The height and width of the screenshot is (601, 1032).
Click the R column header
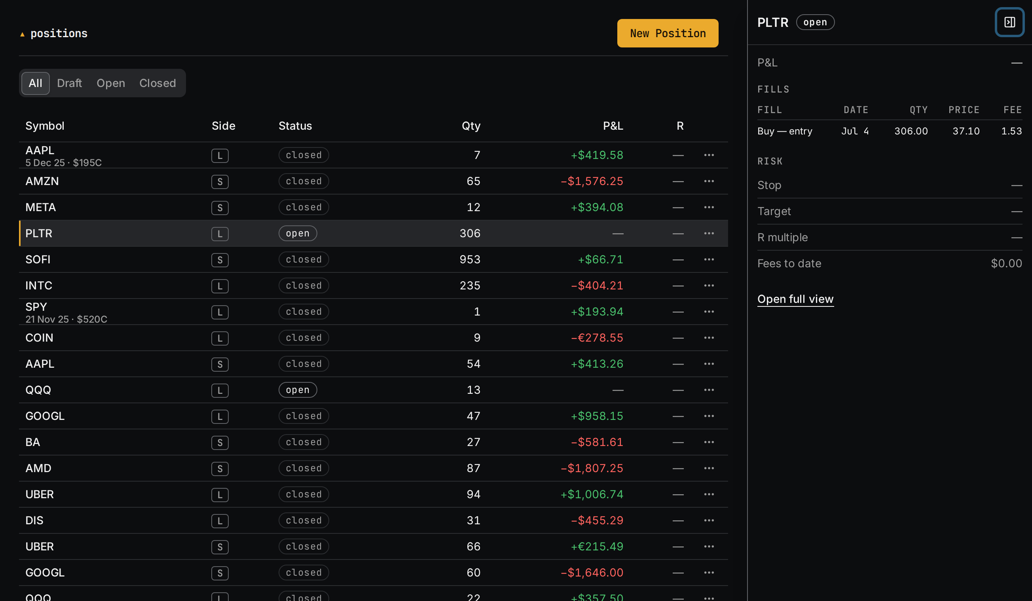(680, 126)
